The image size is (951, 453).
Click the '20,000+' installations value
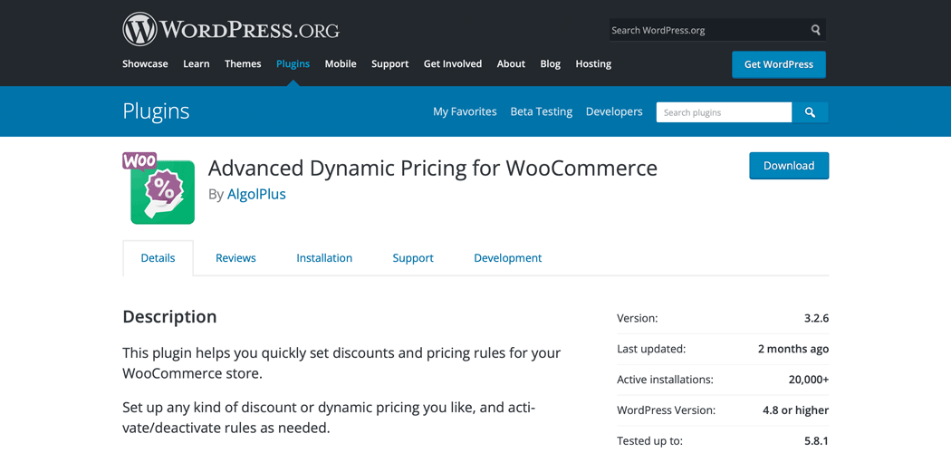(x=807, y=380)
